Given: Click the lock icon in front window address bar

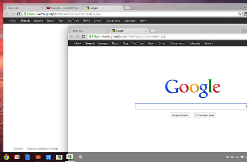Looking at the screenshot, I should [90, 37].
